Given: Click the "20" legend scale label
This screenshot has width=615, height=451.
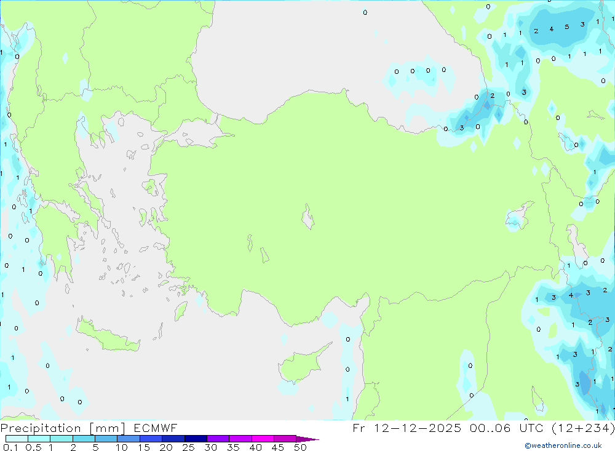Looking at the screenshot, I should click(166, 447).
